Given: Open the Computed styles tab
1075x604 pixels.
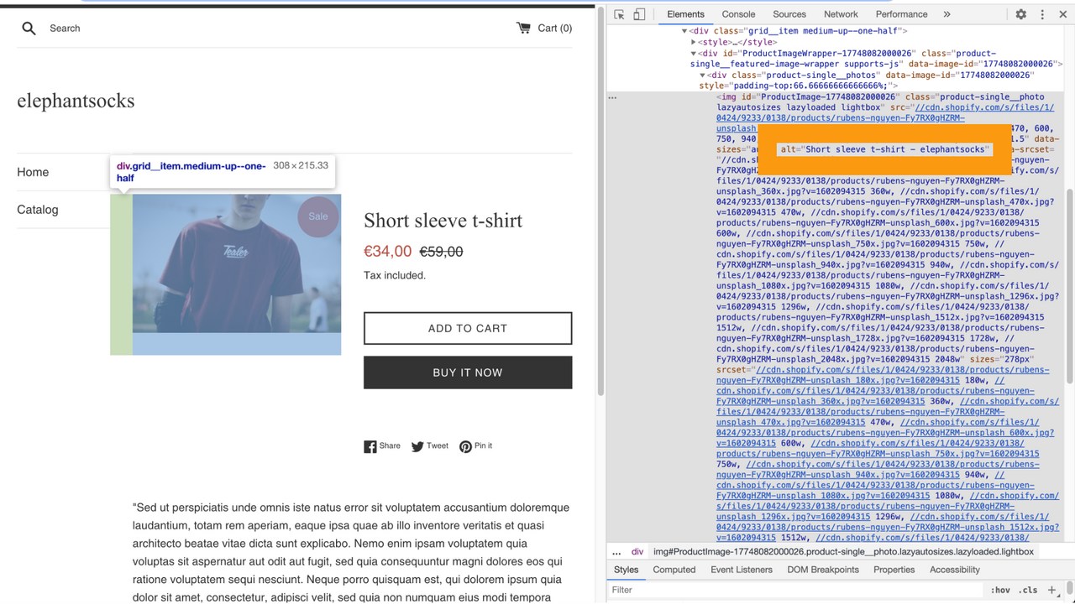Looking at the screenshot, I should [x=674, y=570].
